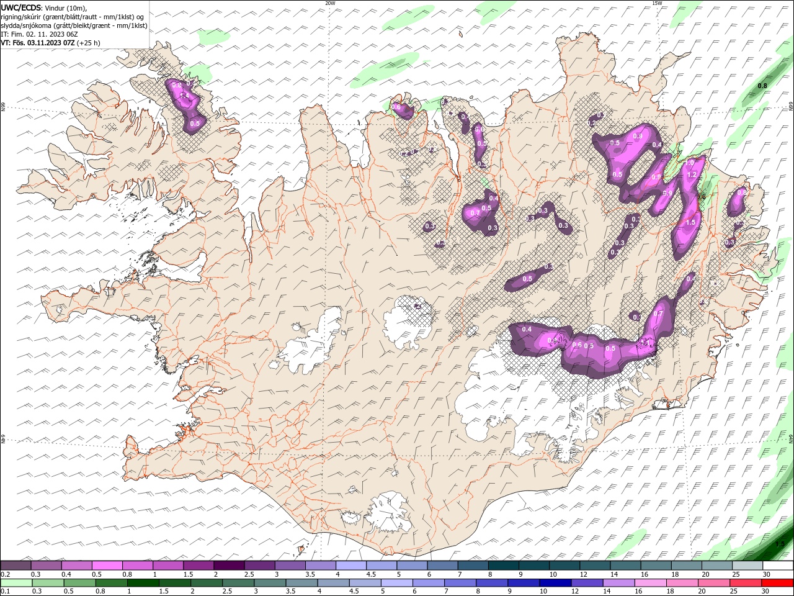This screenshot has width=794, height=596.
Task: Click the '3.5' label under the upper legend
Action: [x=310, y=574]
